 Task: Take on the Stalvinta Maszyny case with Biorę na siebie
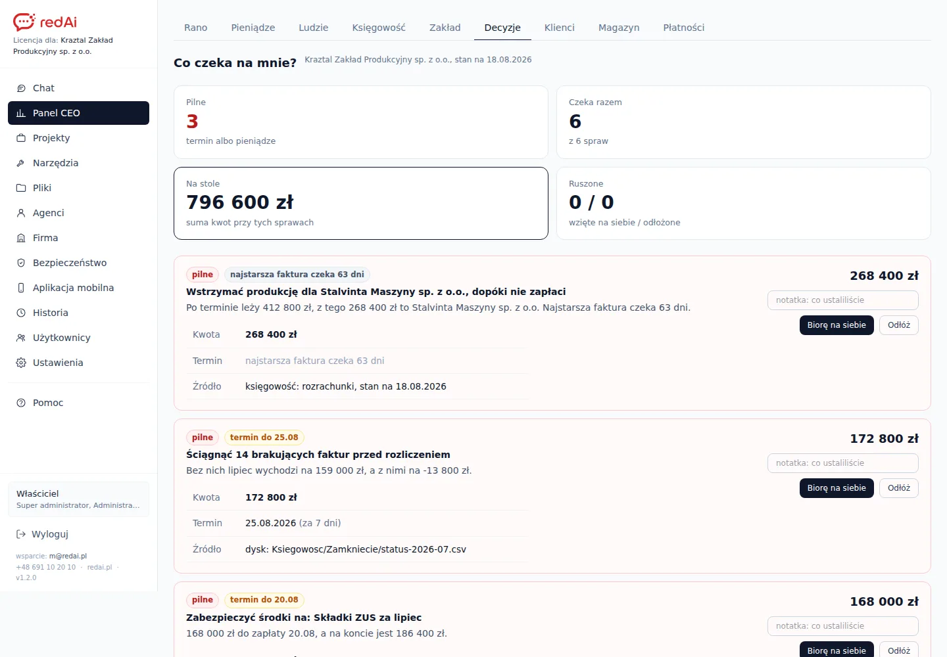click(x=837, y=325)
